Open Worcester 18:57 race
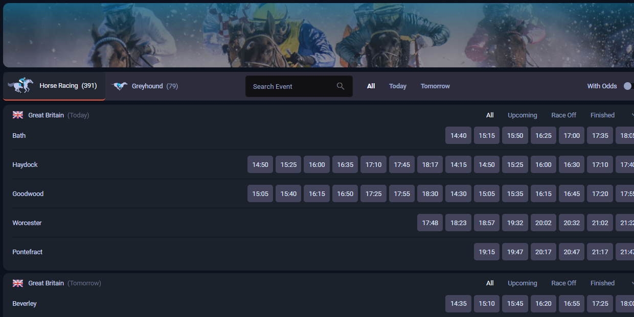The width and height of the screenshot is (634, 317). 487,223
